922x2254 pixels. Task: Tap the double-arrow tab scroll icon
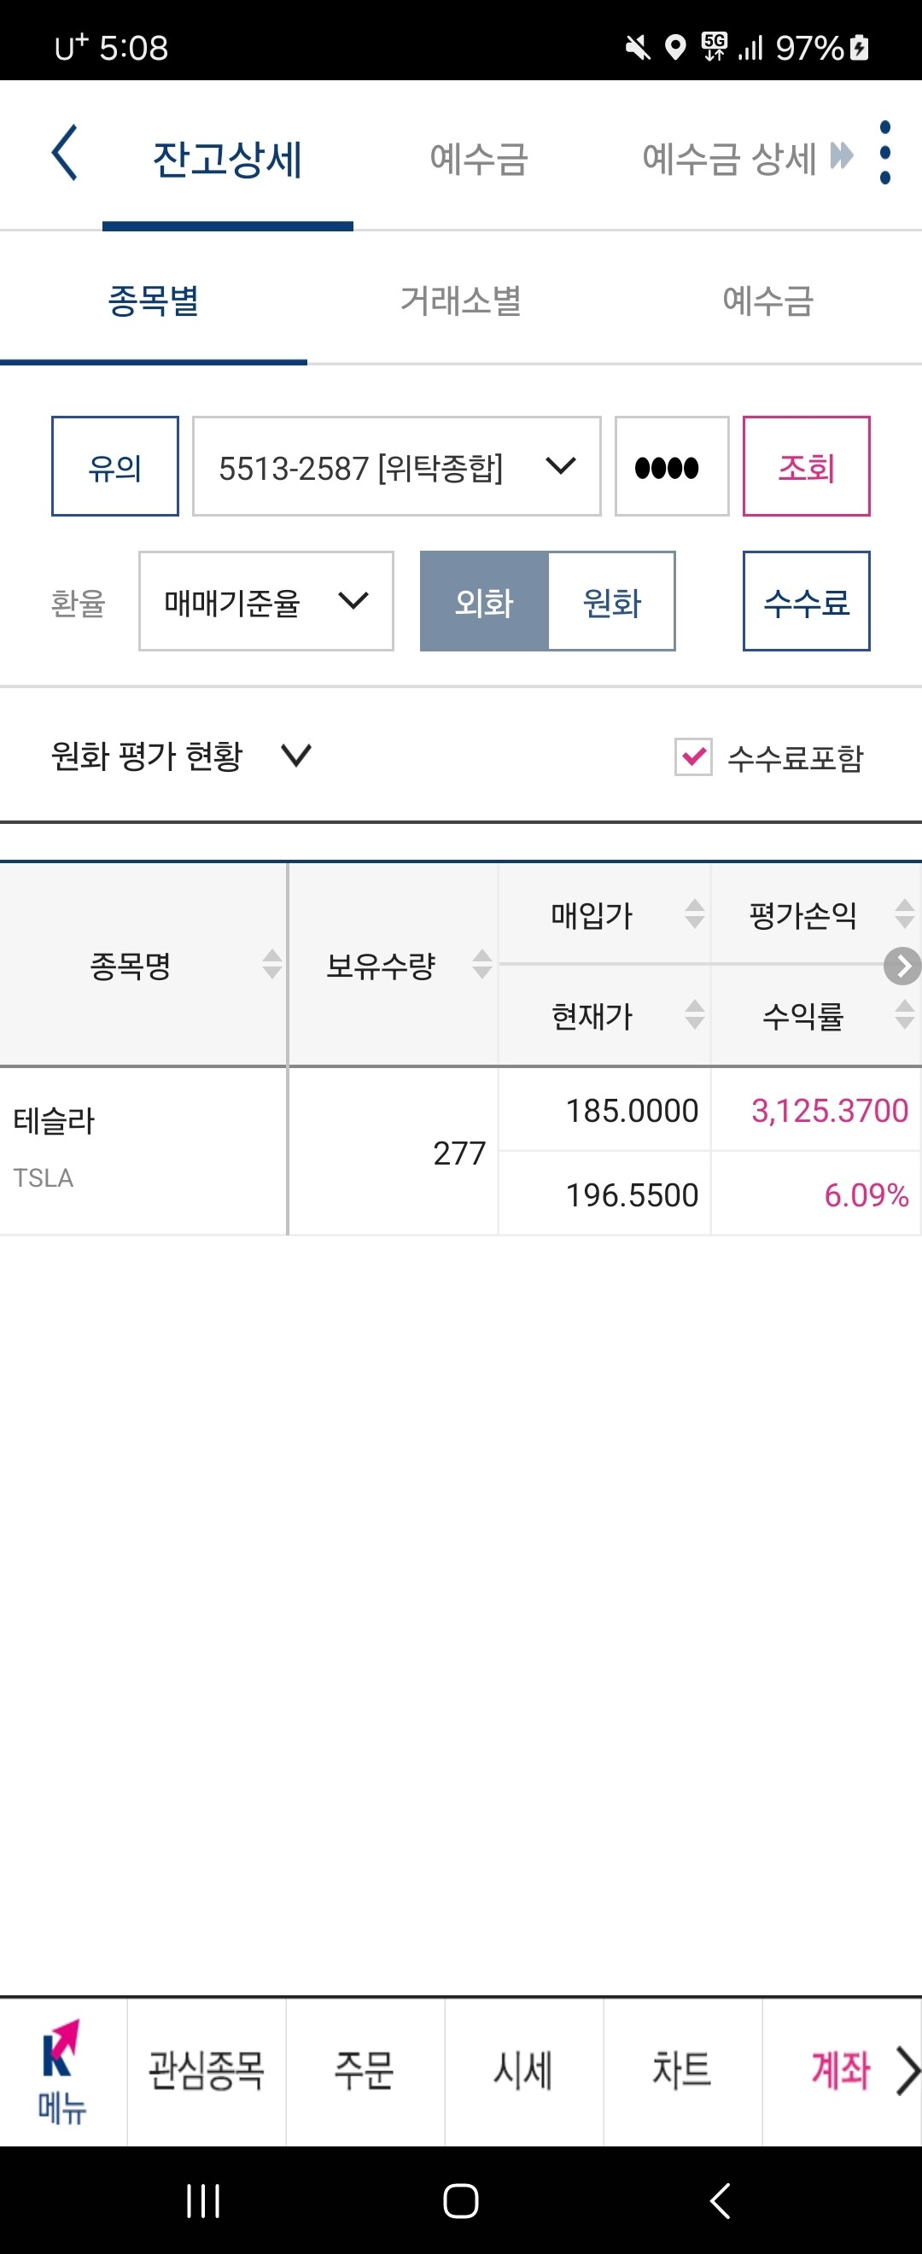pos(842,155)
